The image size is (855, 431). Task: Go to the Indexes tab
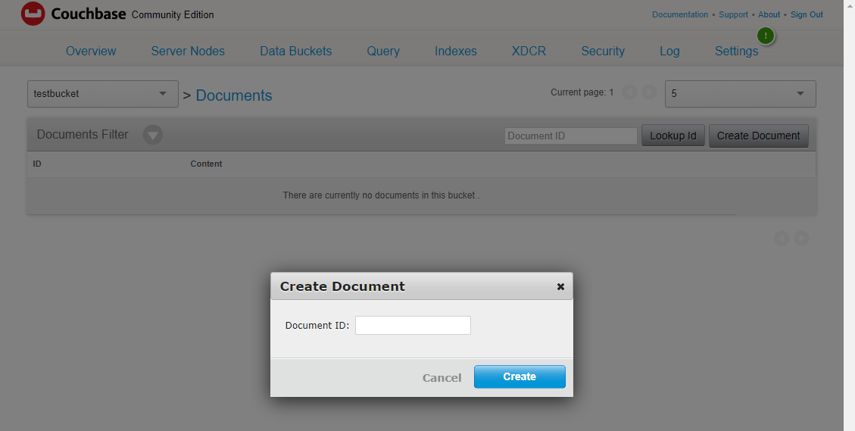[x=456, y=52]
